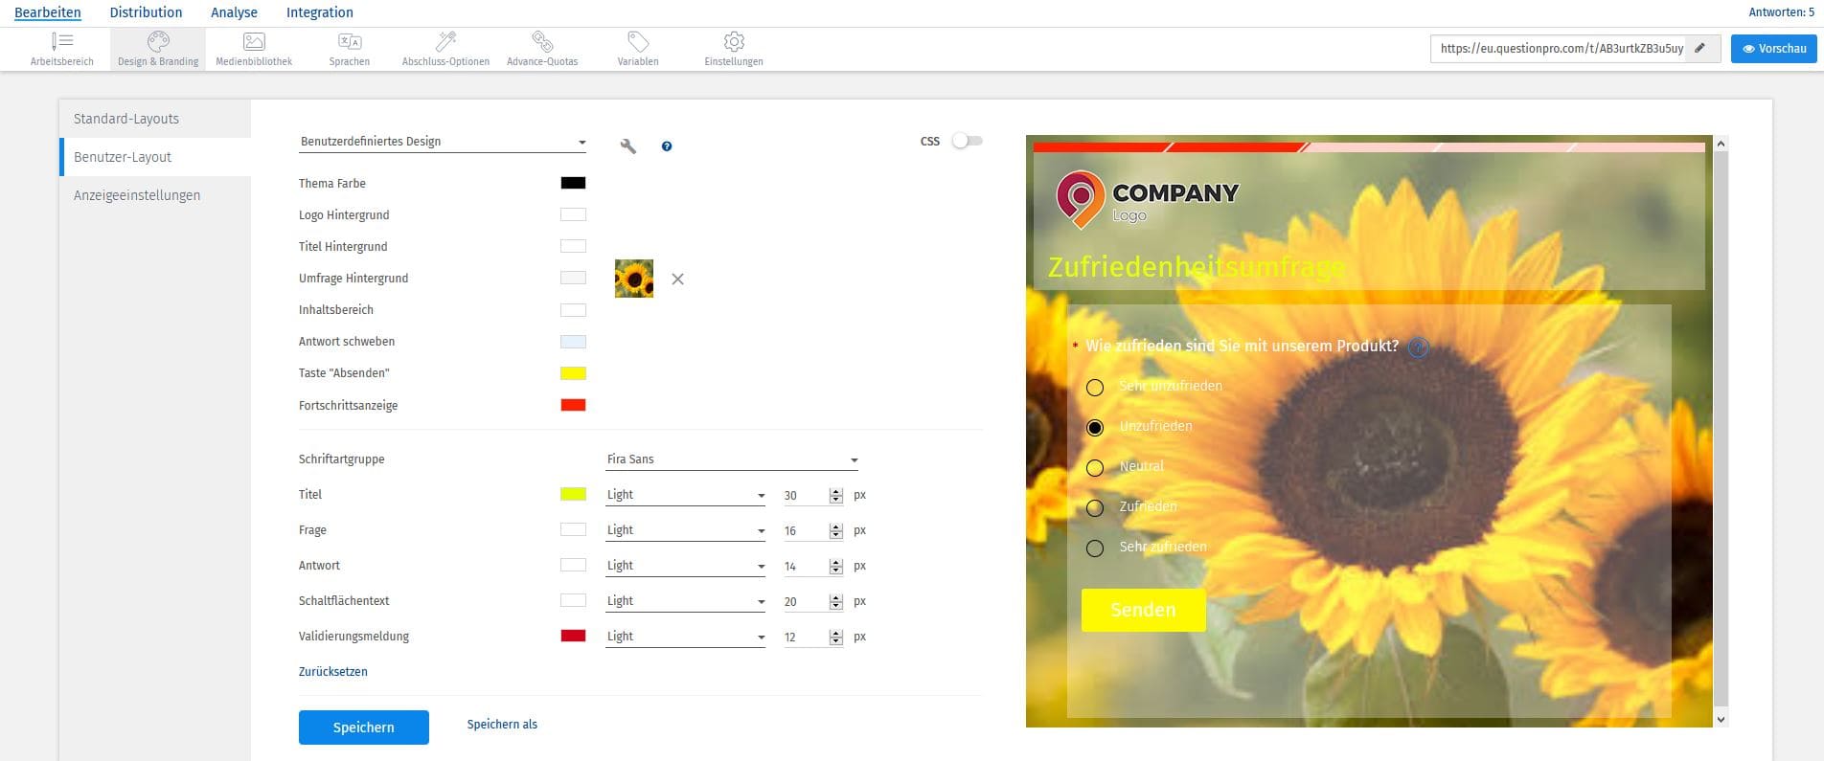Switch to the Bearbeiten tab
Viewport: 1824px width, 761px height.
point(48,12)
